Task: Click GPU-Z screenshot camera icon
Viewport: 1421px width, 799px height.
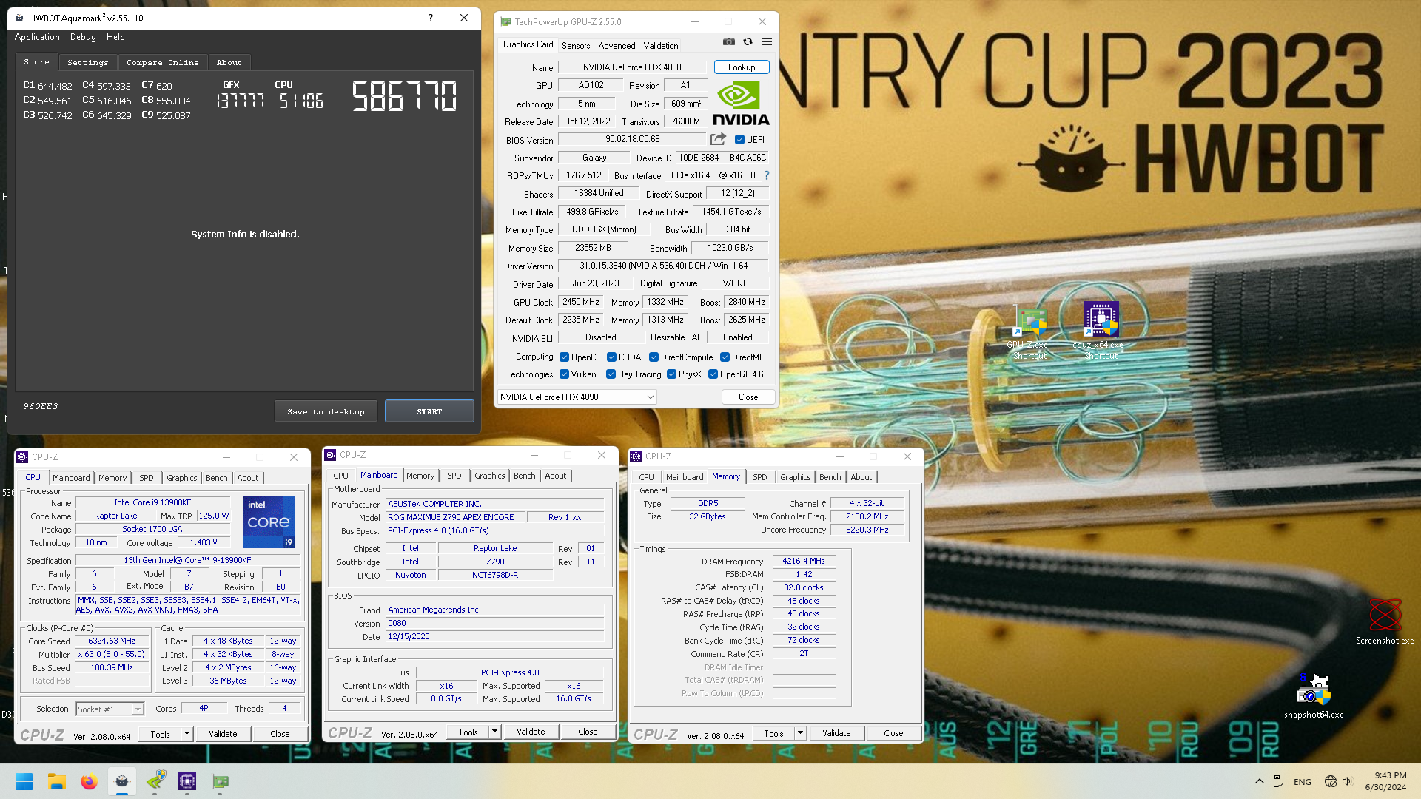Action: click(729, 42)
